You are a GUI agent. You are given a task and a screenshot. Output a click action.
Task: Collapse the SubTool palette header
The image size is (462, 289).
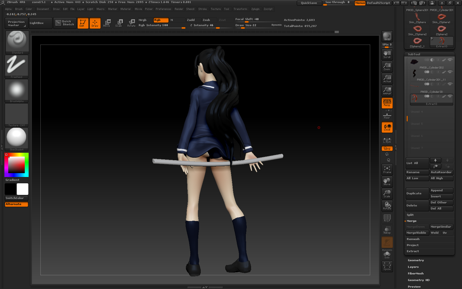[414, 54]
